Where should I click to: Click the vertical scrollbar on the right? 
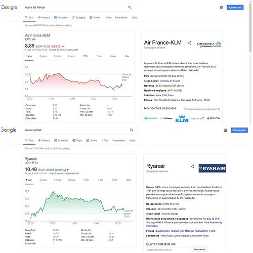coord(250,27)
